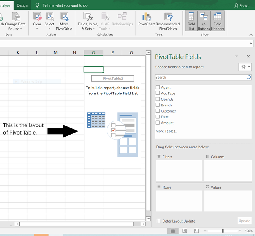Click the horizontal scroll left arrow
This screenshot has height=236, width=255.
17,224
